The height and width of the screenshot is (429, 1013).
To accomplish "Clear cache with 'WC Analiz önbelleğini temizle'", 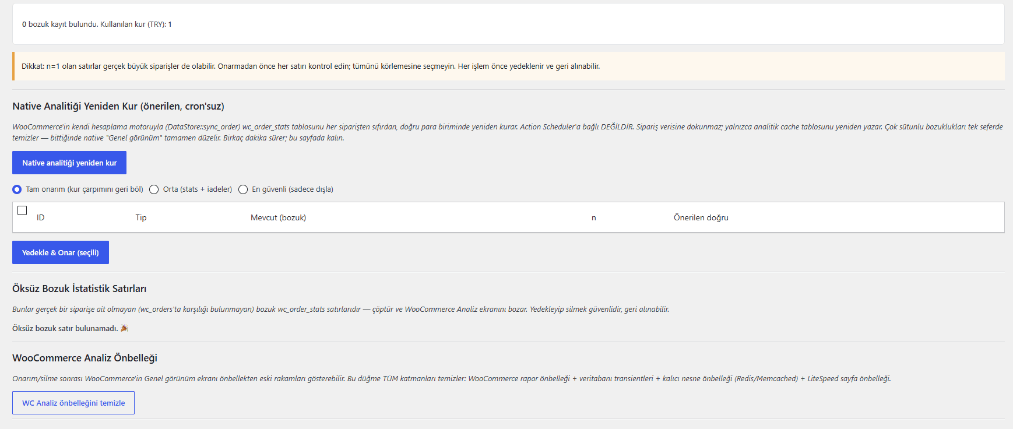I will coord(73,403).
